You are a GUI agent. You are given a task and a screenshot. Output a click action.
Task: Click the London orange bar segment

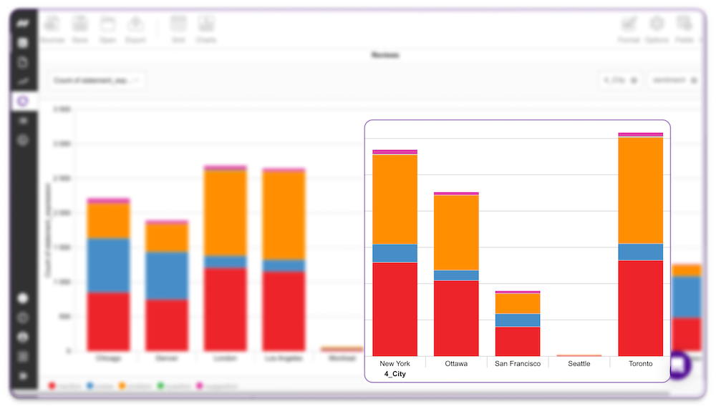(x=225, y=213)
